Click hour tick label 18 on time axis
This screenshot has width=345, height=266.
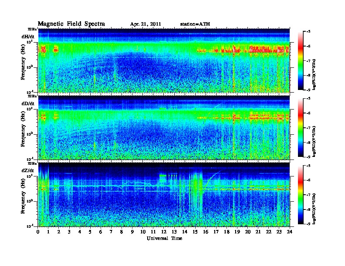[227, 232]
